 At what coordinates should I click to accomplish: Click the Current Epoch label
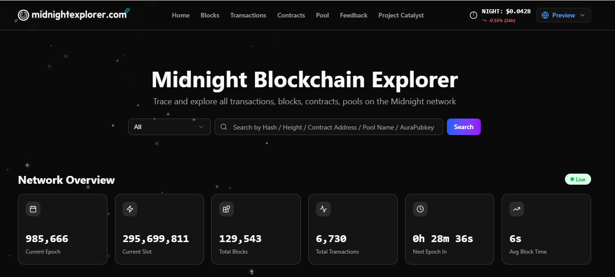pyautogui.click(x=43, y=252)
